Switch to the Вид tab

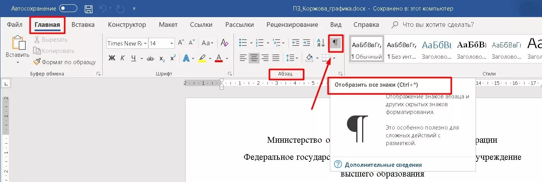point(336,24)
